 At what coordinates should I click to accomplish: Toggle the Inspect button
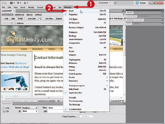[59, 19]
